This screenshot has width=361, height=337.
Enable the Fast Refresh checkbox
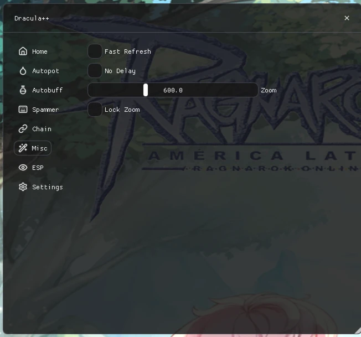95,51
